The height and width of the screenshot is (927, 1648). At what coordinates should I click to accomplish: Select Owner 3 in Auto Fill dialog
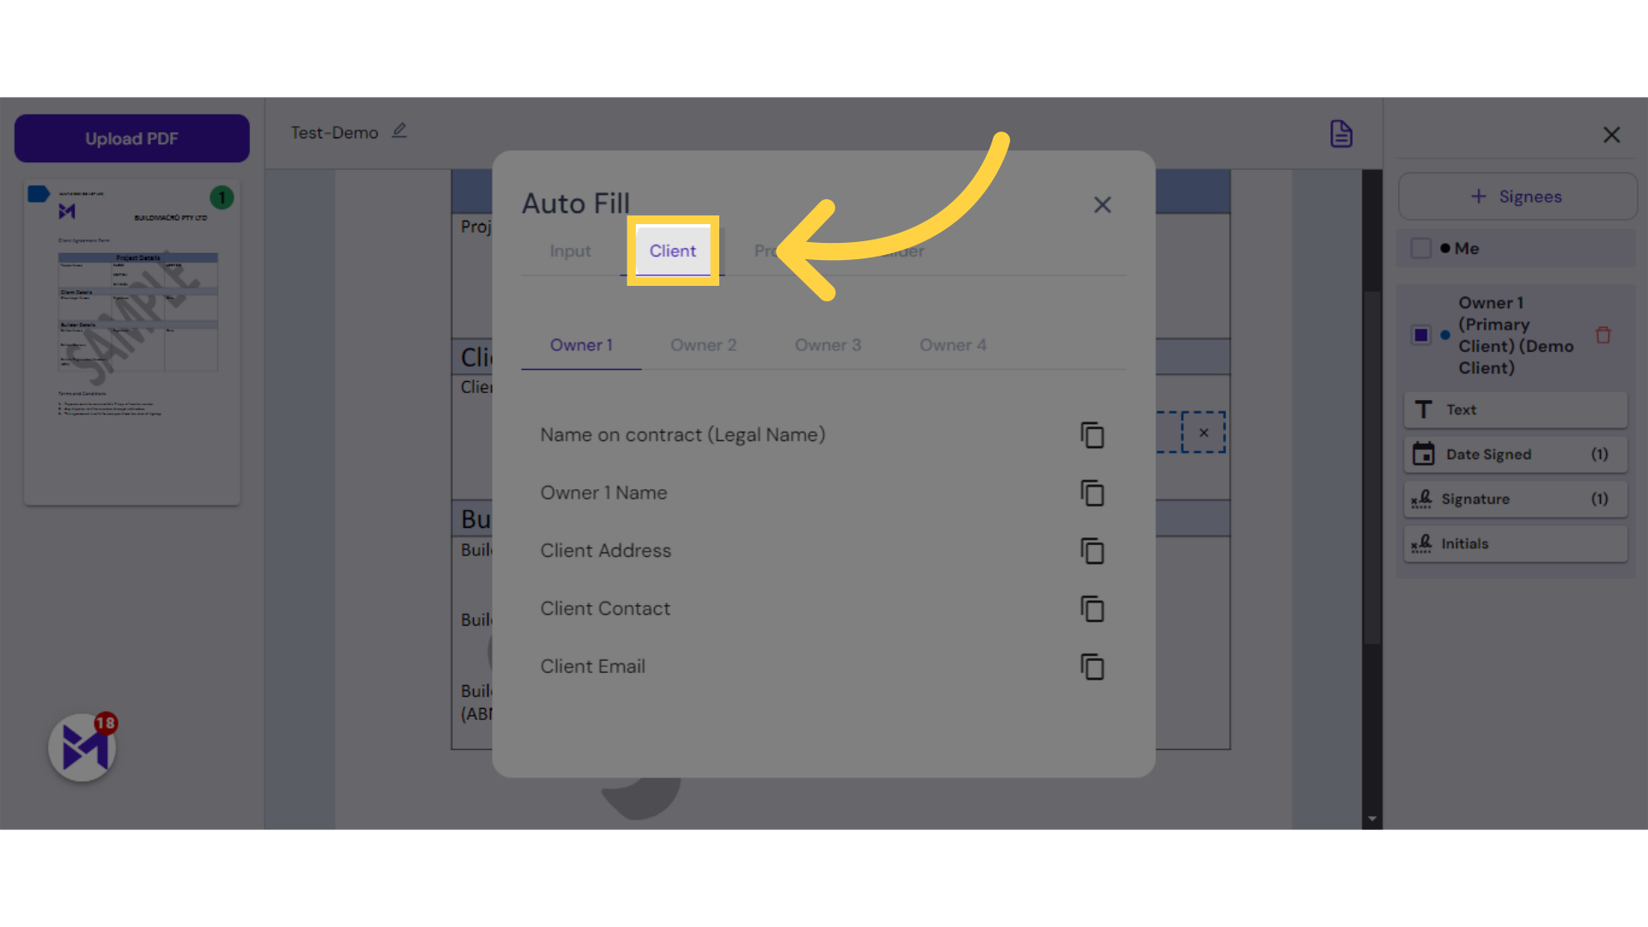click(x=827, y=345)
